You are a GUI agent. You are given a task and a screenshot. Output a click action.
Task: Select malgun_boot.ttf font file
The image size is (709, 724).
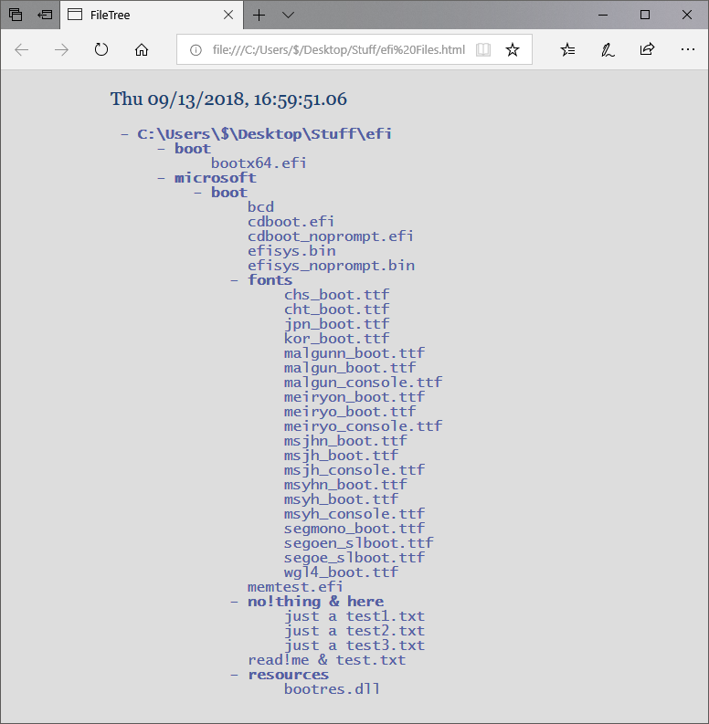coord(350,368)
